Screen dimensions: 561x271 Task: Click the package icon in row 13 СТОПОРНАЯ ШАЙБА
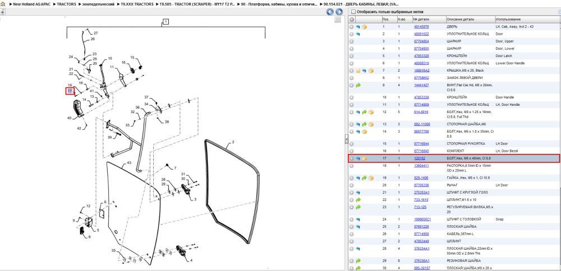click(x=371, y=124)
